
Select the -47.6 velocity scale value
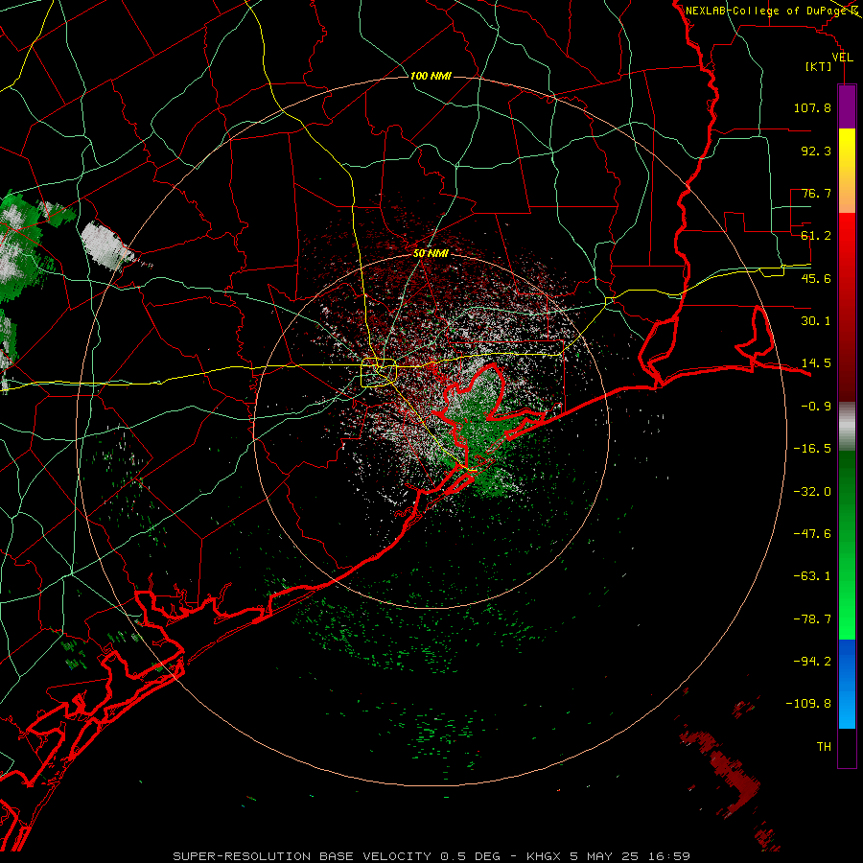point(812,534)
